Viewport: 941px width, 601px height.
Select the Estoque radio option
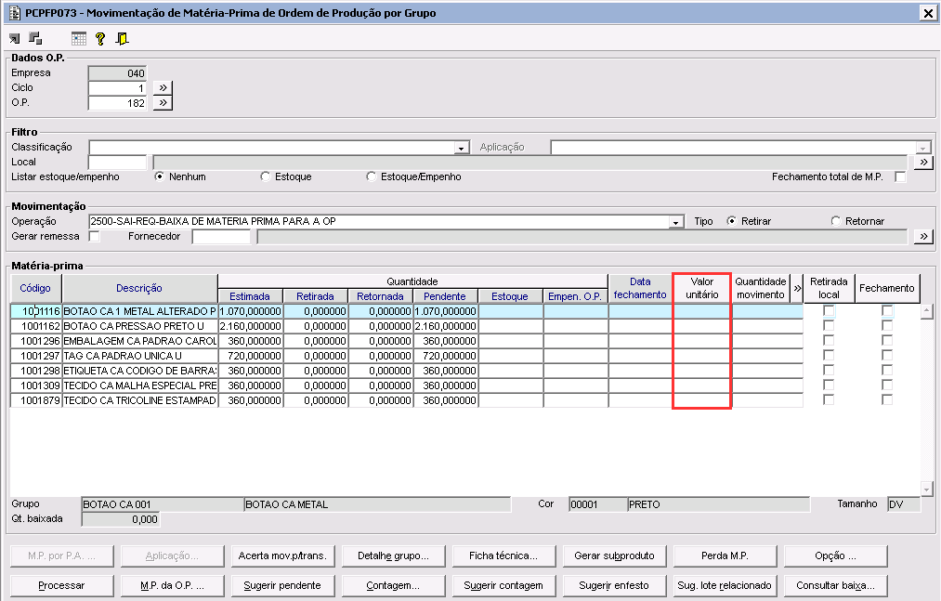[266, 176]
